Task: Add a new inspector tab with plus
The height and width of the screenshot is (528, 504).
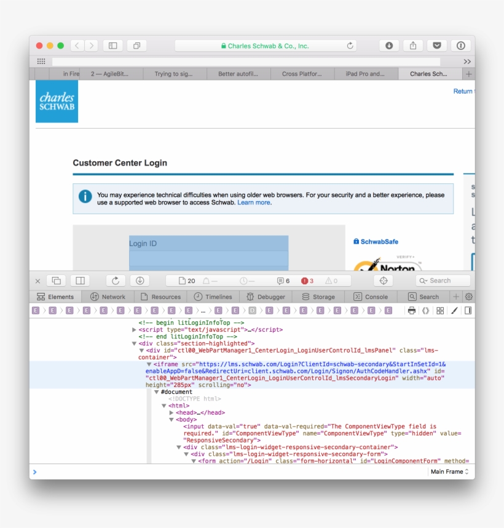Action: (x=456, y=297)
